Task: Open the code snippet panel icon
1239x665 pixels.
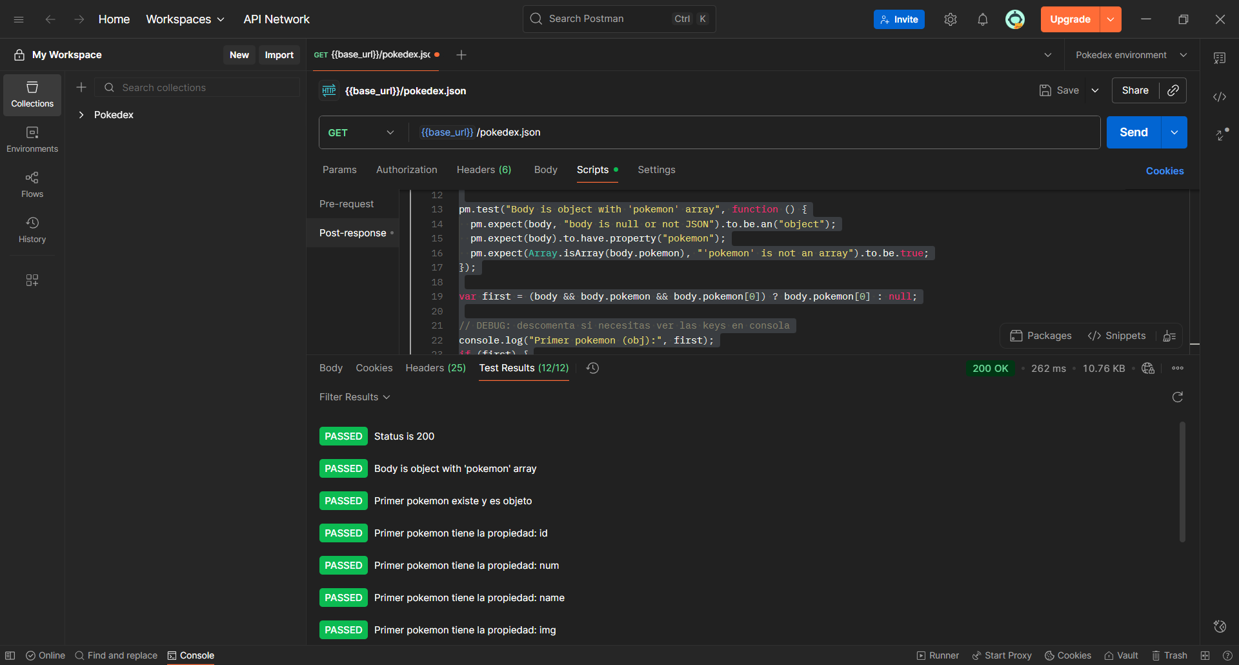Action: [x=1219, y=97]
